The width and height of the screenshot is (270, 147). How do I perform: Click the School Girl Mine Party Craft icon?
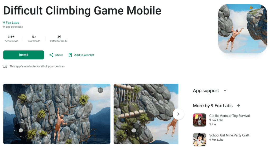click(199, 139)
